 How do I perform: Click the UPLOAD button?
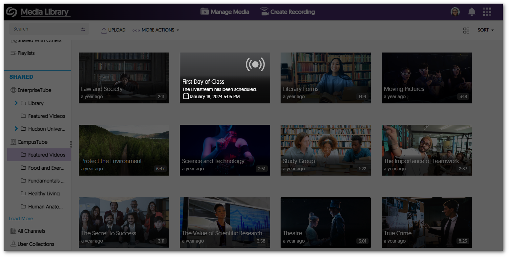(x=113, y=30)
